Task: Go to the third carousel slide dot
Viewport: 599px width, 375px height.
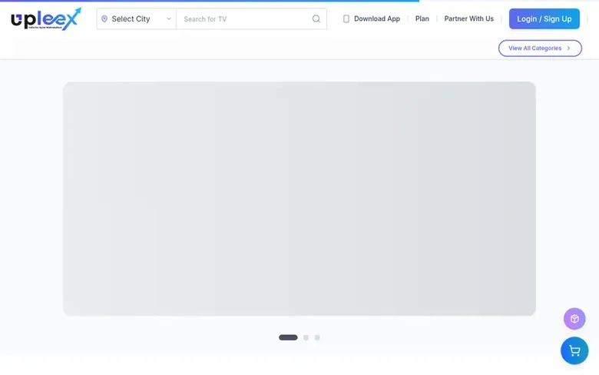Action: click(317, 337)
